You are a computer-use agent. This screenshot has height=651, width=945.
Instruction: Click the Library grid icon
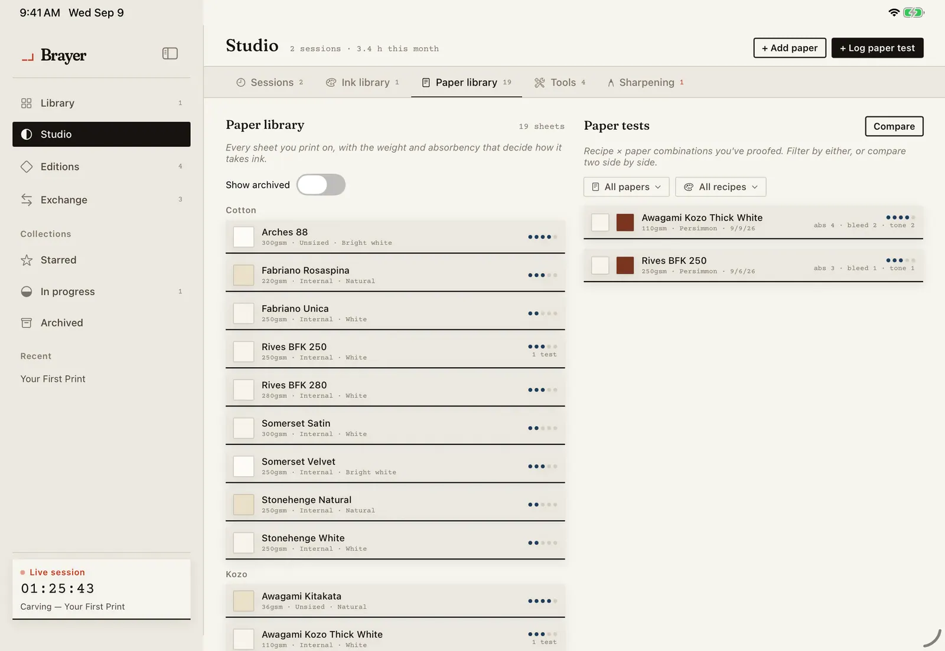pyautogui.click(x=27, y=103)
